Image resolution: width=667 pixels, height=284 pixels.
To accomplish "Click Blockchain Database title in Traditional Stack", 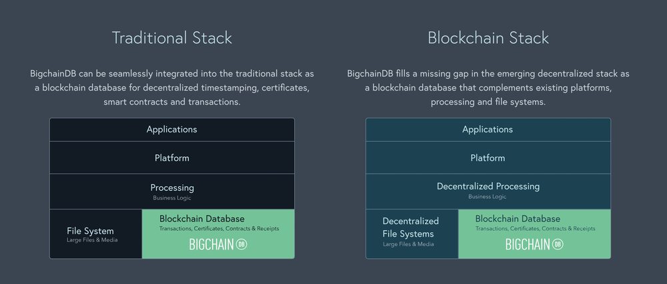I will pyautogui.click(x=202, y=219).
